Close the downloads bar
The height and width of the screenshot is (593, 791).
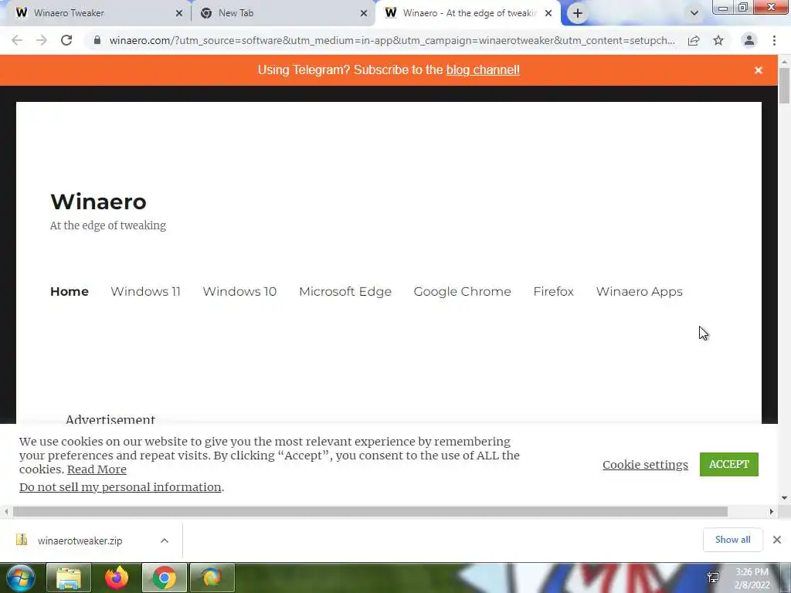click(777, 540)
